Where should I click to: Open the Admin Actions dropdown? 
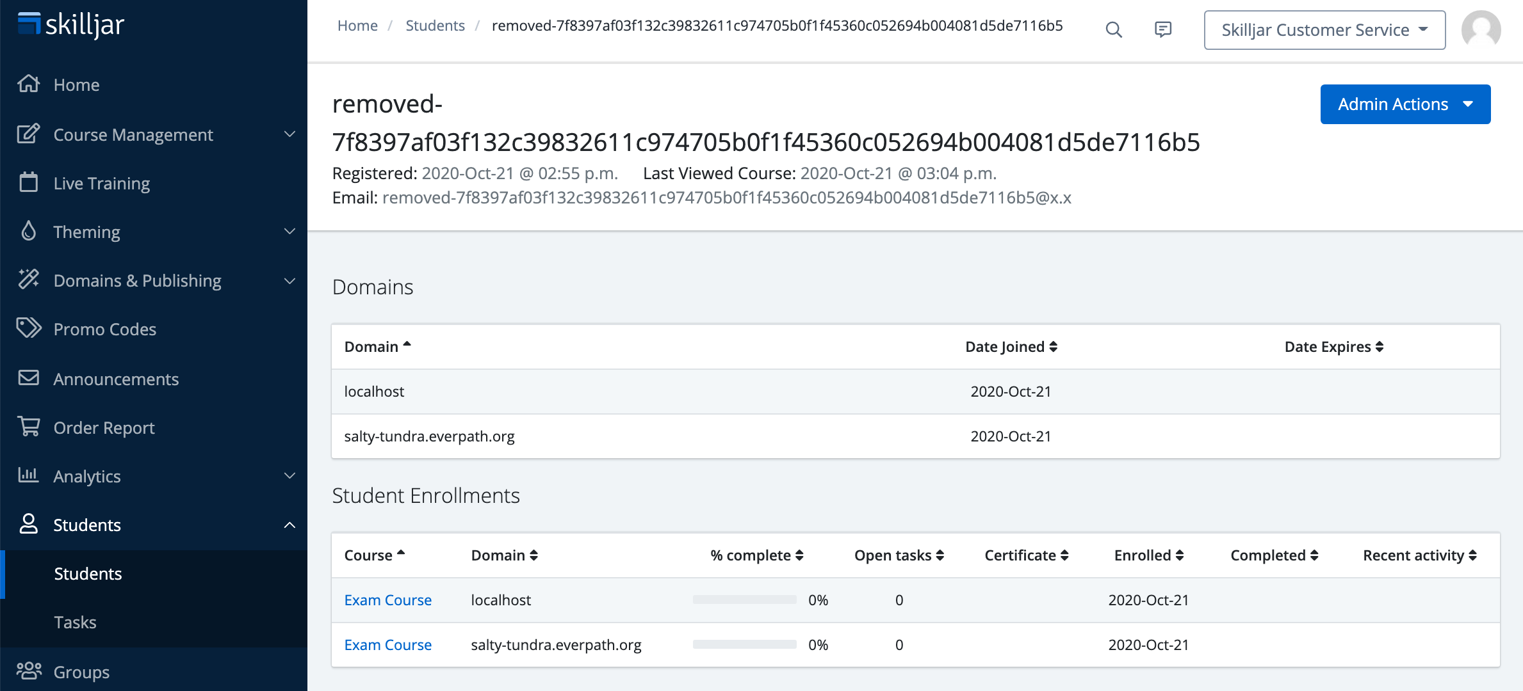pos(1405,104)
